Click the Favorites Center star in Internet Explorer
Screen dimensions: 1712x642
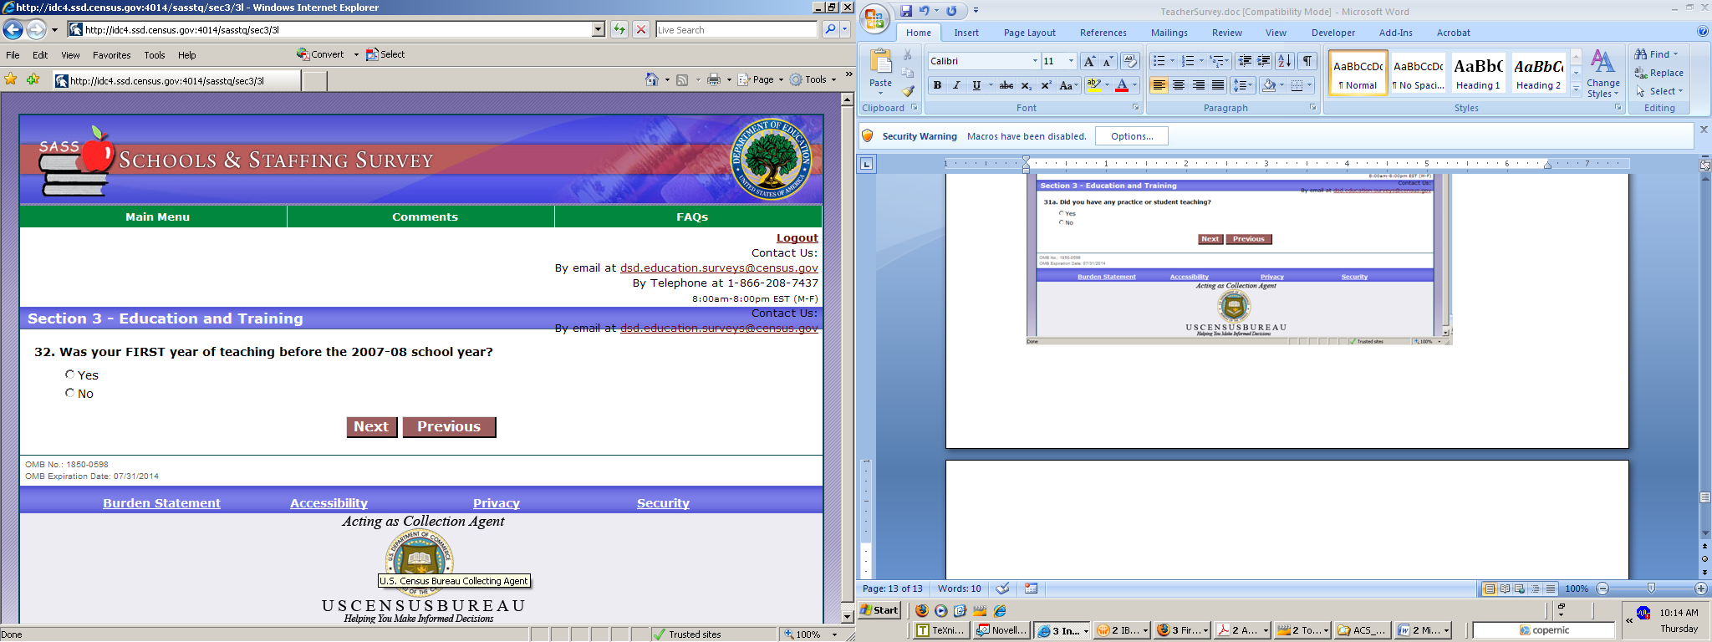point(11,79)
